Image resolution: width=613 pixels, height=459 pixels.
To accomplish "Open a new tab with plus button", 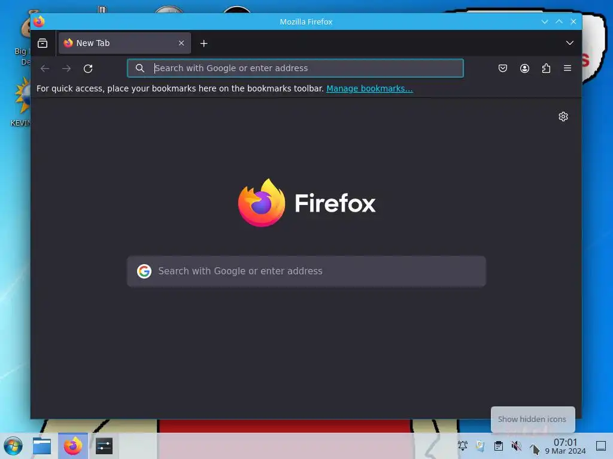I will click(204, 43).
